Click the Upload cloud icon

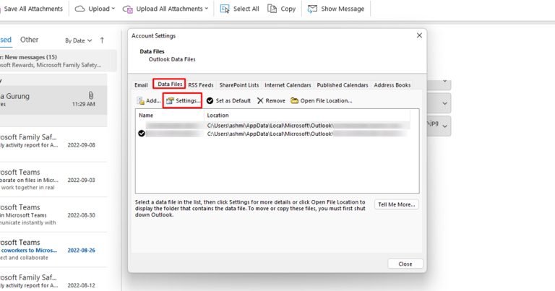[x=80, y=9]
